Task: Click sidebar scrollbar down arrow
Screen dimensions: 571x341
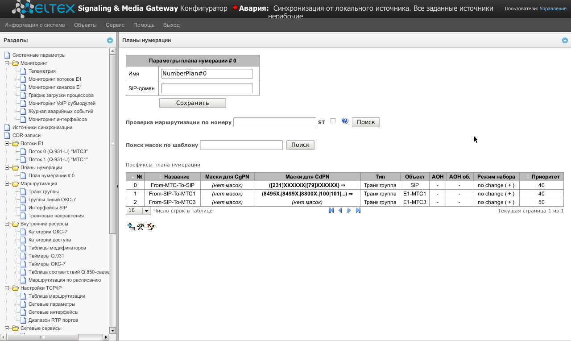Action: [x=112, y=331]
